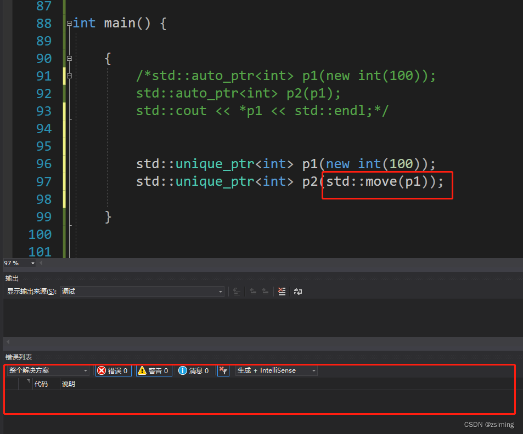Toggle the 消息 0 messages filter
523x434 pixels.
pos(194,370)
